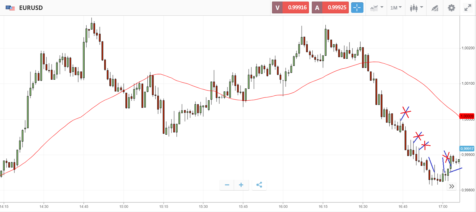The width and height of the screenshot is (476, 212).
Task: Open chart settings gear icon
Action: [451, 8]
